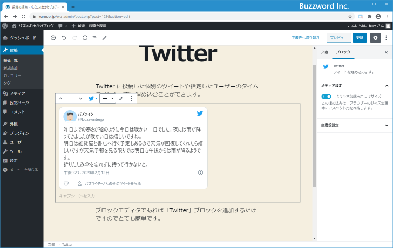Image resolution: width=393 pixels, height=248 pixels.
Task: Open the Chrome profile icon
Action: point(378,17)
